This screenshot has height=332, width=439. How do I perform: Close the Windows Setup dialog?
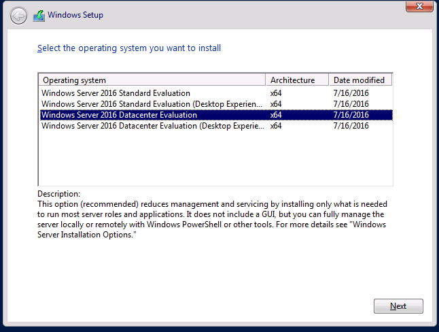click(x=419, y=6)
